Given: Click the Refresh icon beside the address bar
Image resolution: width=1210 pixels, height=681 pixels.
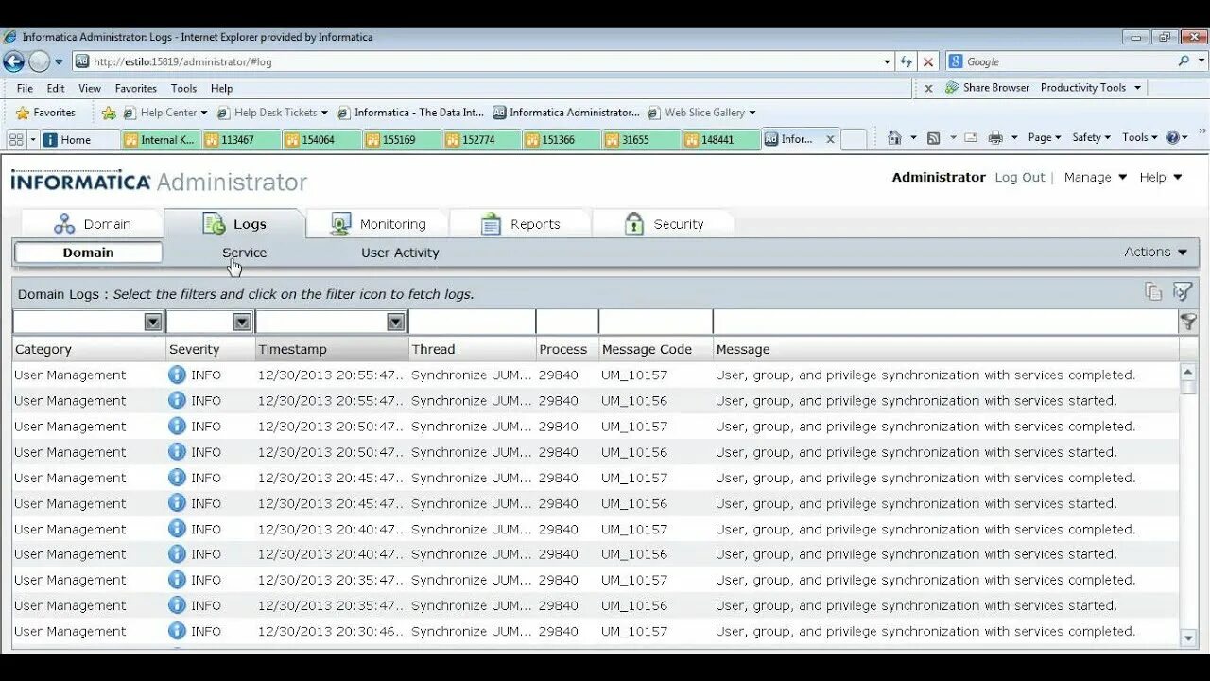Looking at the screenshot, I should point(906,61).
